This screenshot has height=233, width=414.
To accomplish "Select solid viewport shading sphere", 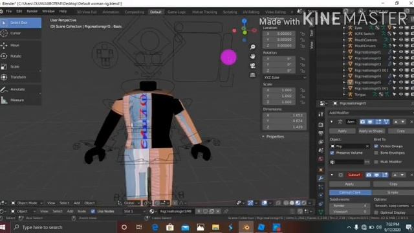I will 292,203.
